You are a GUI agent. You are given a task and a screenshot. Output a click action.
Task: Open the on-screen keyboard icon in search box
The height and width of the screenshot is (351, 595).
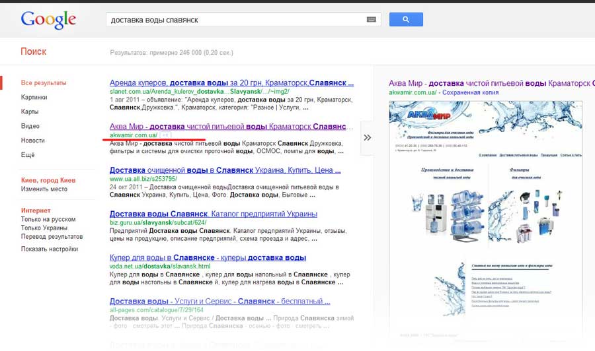point(371,20)
